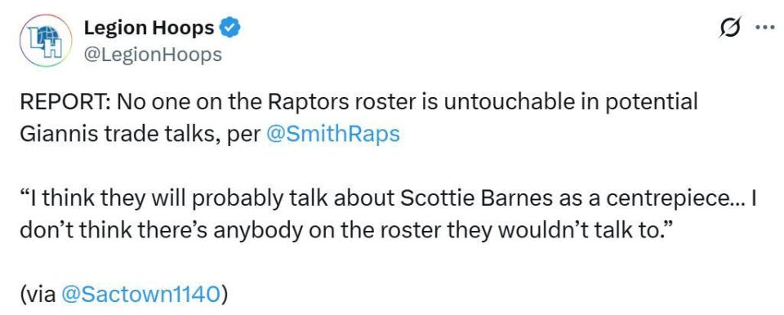
Task: Open the @Sactown1140 mention link
Action: coord(140,295)
